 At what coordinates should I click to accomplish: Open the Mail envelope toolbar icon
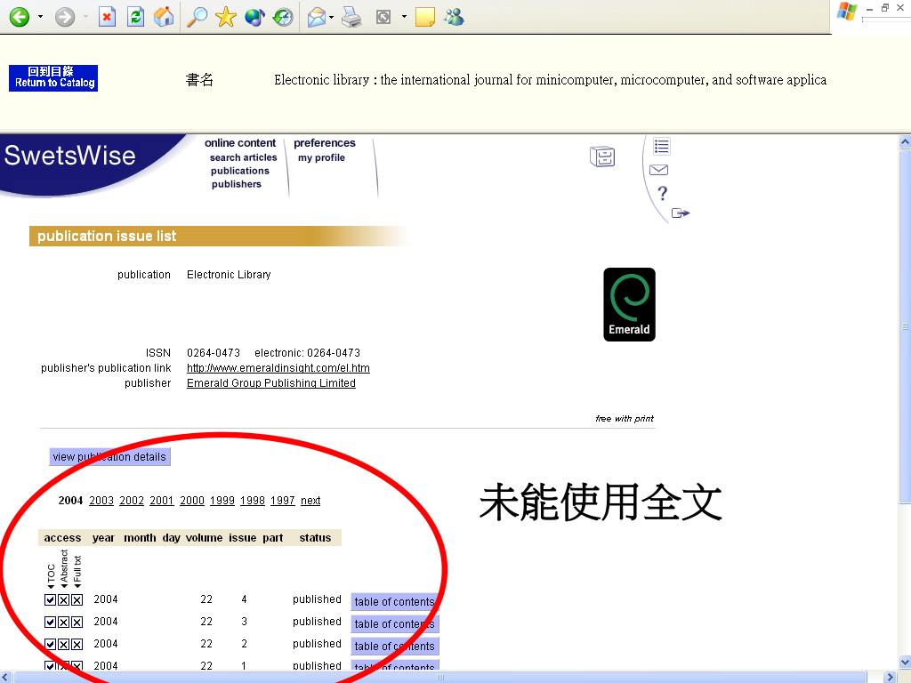[x=317, y=17]
